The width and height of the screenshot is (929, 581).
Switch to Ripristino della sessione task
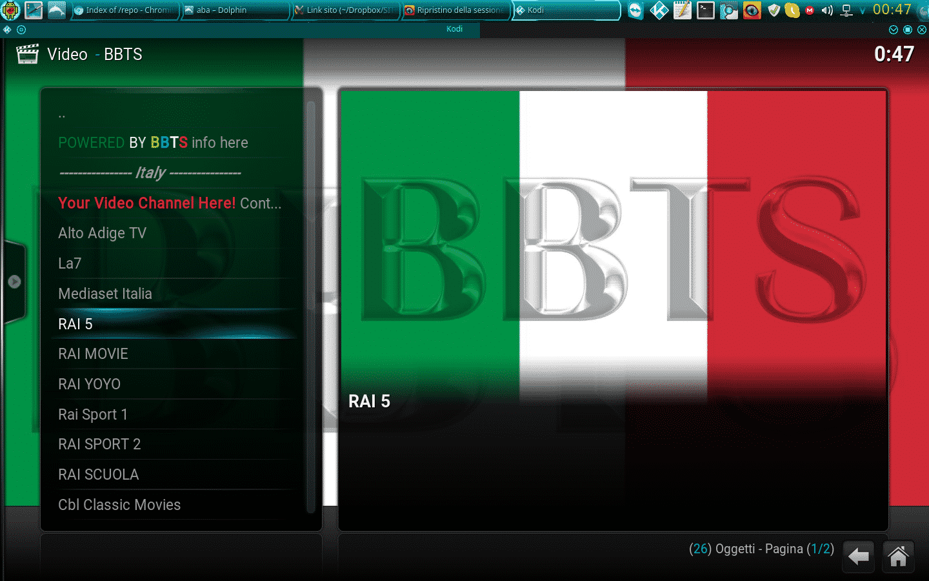[x=455, y=10]
